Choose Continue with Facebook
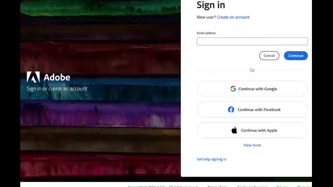The height and width of the screenshot is (187, 333). (252, 109)
